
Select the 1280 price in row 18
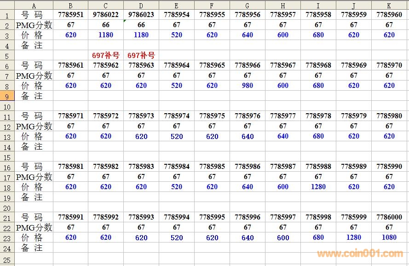tap(318, 187)
